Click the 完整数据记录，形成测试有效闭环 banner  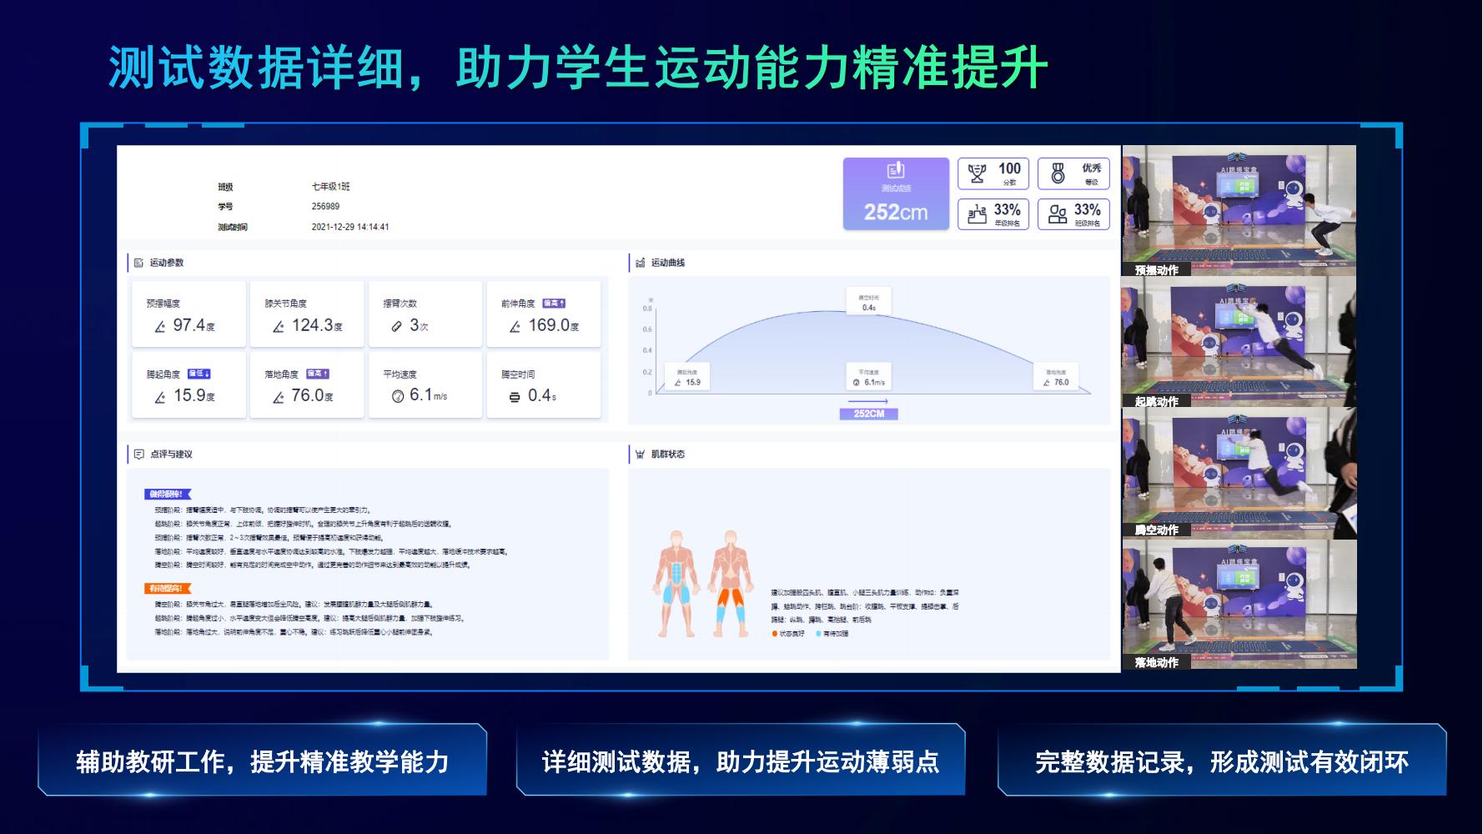click(x=1222, y=761)
